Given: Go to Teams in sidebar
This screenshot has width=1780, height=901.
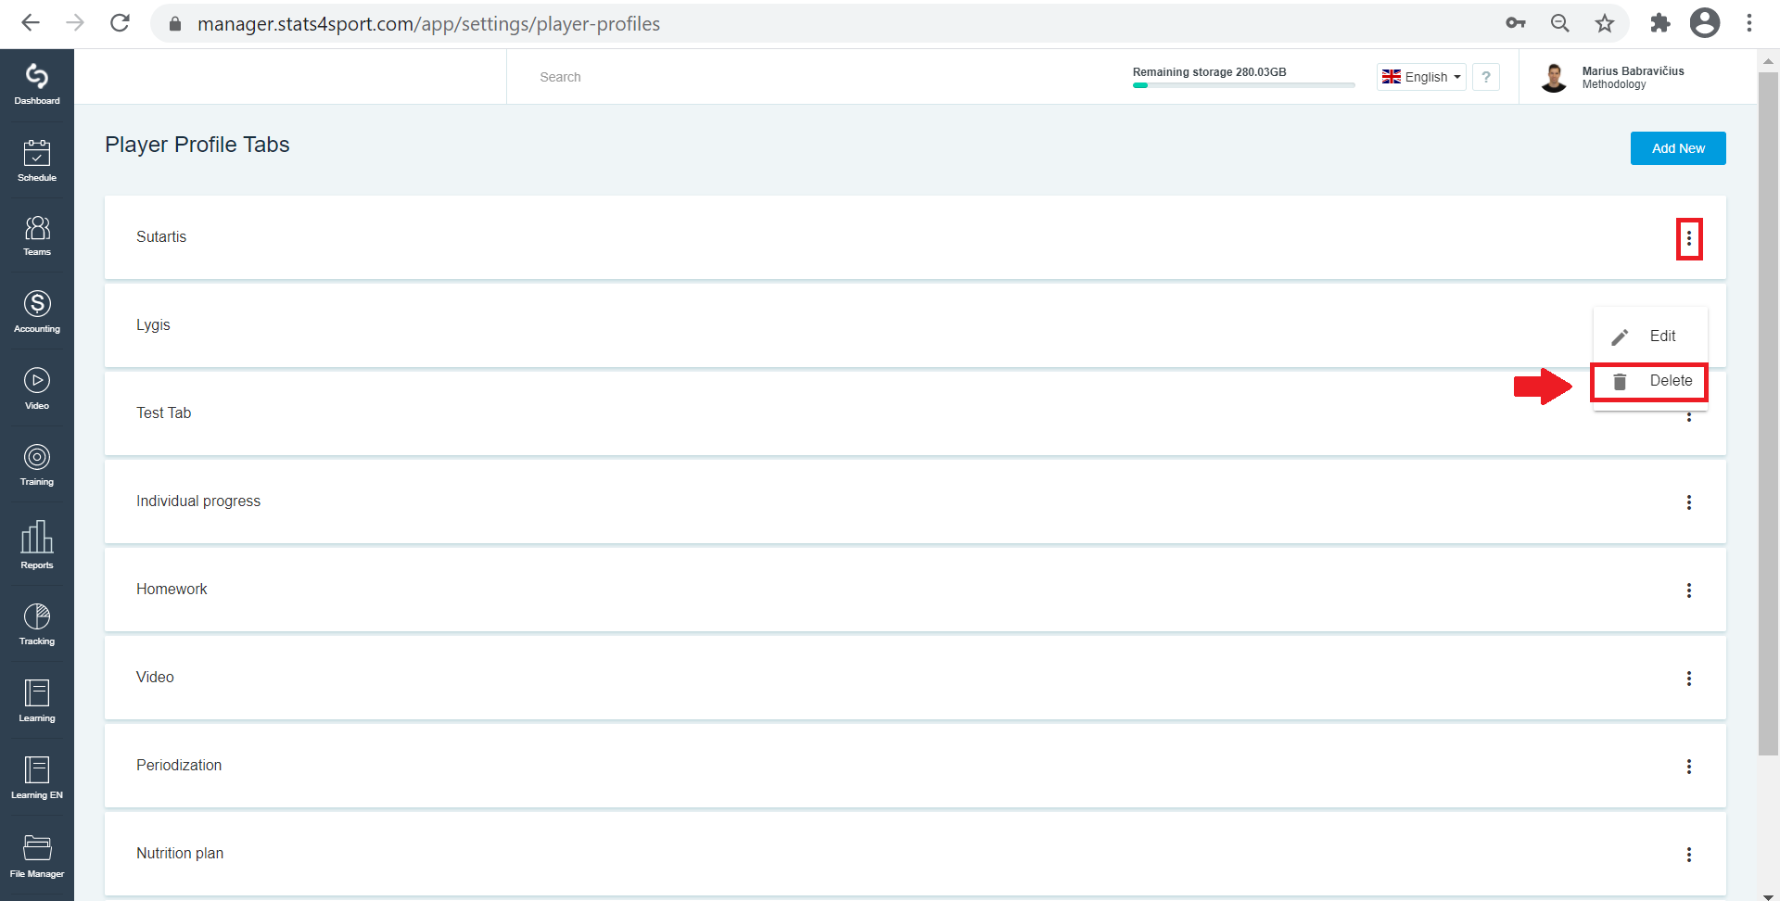Looking at the screenshot, I should 37,235.
